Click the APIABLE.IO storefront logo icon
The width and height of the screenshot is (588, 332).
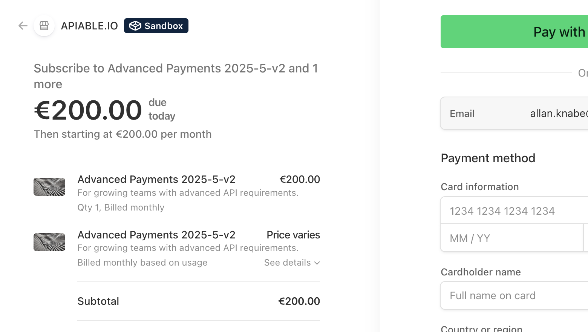44,26
